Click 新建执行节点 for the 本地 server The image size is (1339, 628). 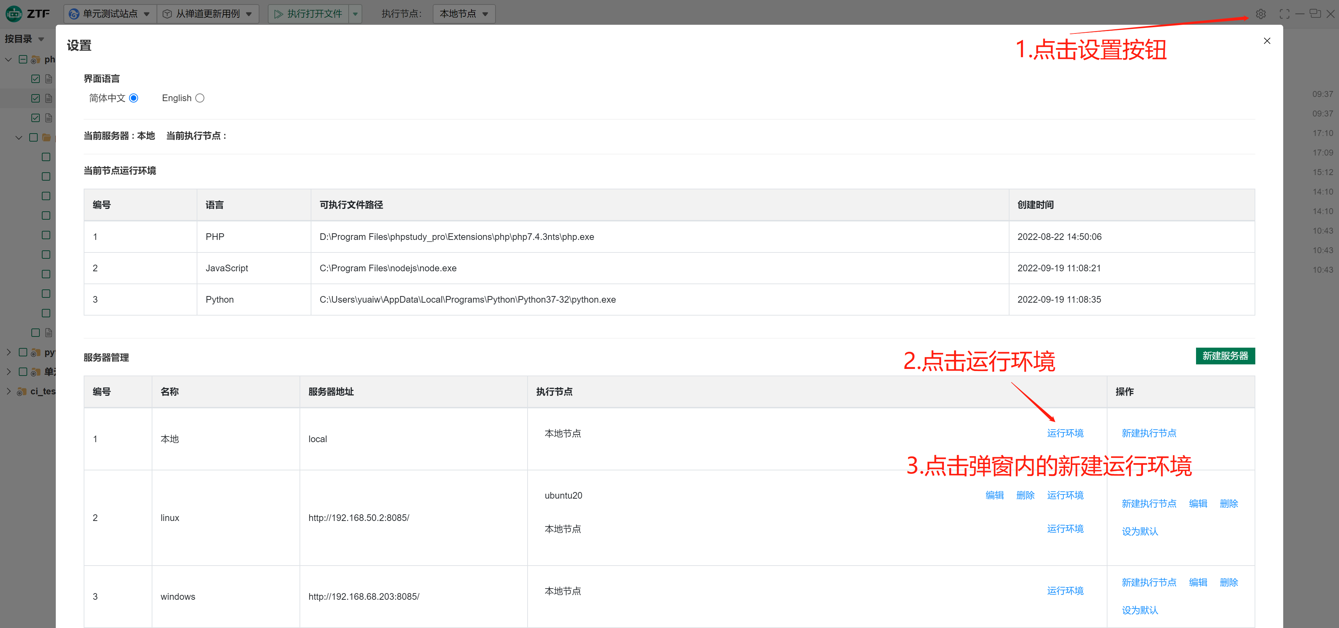pos(1148,433)
